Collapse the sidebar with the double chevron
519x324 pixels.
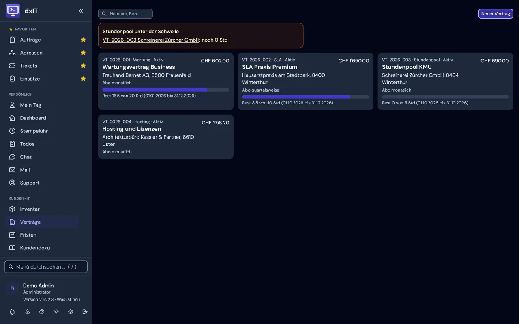(81, 11)
